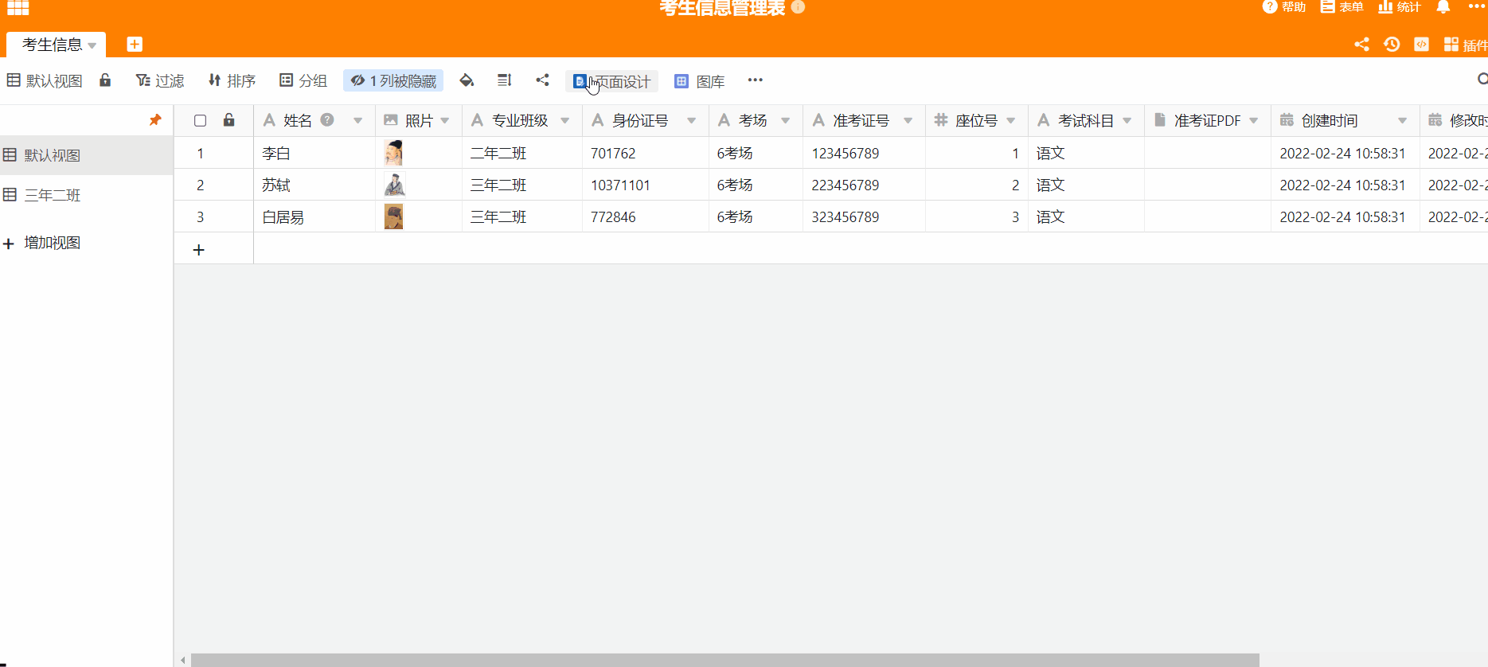This screenshot has height=667, width=1488.
Task: Expand the 考试科目 column dropdown
Action: (x=1127, y=121)
